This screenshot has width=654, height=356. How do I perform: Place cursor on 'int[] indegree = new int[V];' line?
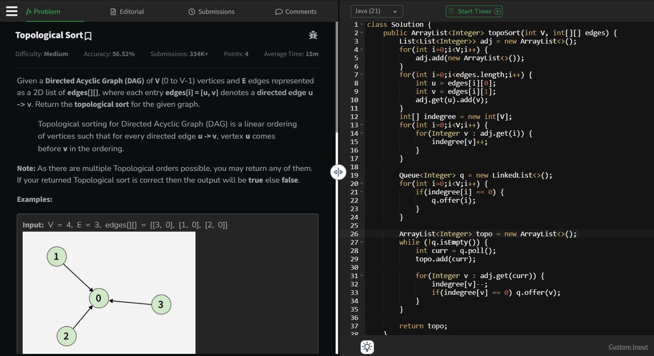(456, 117)
